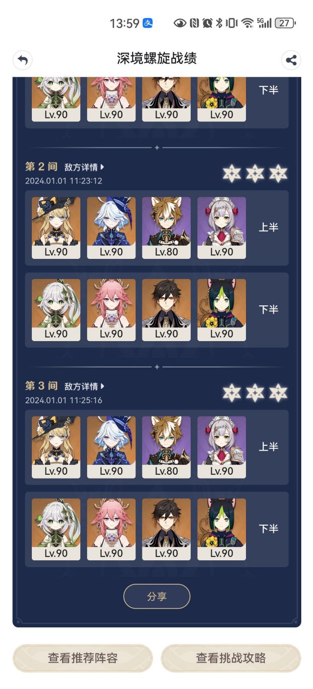The width and height of the screenshot is (313, 689).
Task: Tap the share icon in header
Action: pyautogui.click(x=291, y=60)
